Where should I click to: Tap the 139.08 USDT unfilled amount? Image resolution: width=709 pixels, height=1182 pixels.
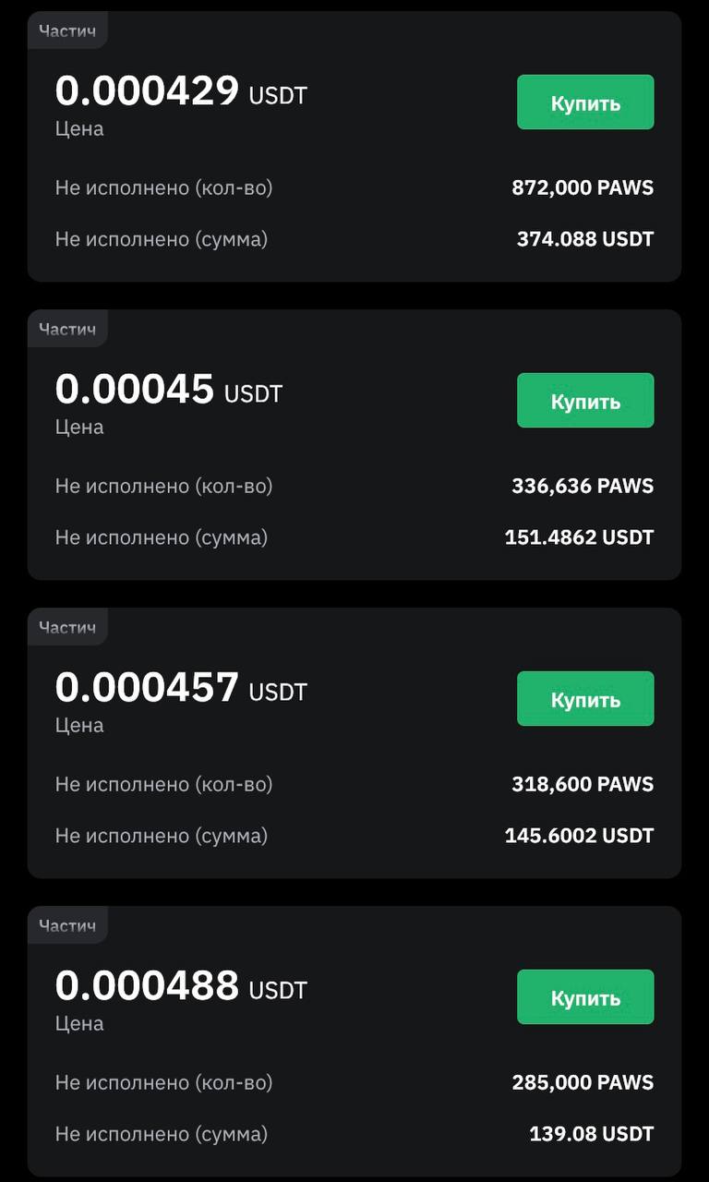(x=591, y=1134)
